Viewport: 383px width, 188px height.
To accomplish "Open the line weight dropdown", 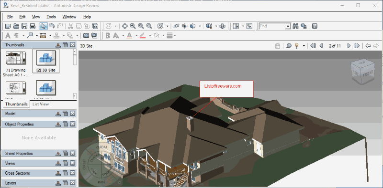I will [175, 36].
